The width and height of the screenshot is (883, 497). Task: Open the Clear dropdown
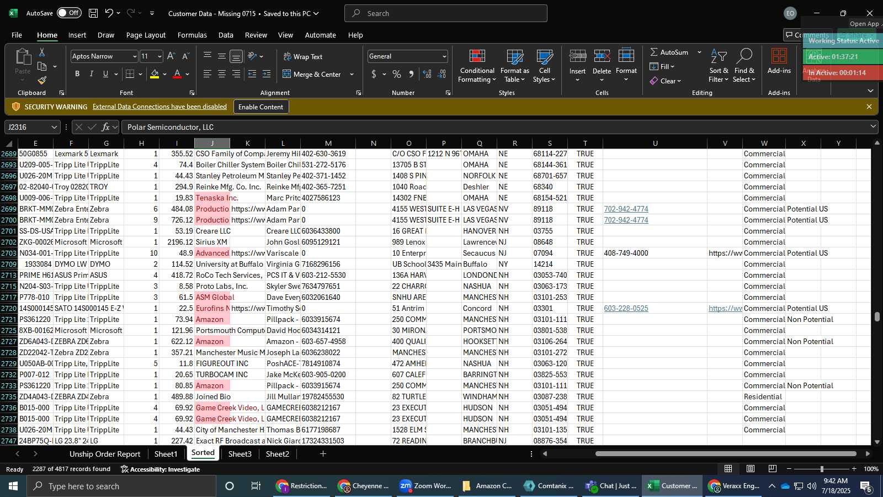coord(666,81)
